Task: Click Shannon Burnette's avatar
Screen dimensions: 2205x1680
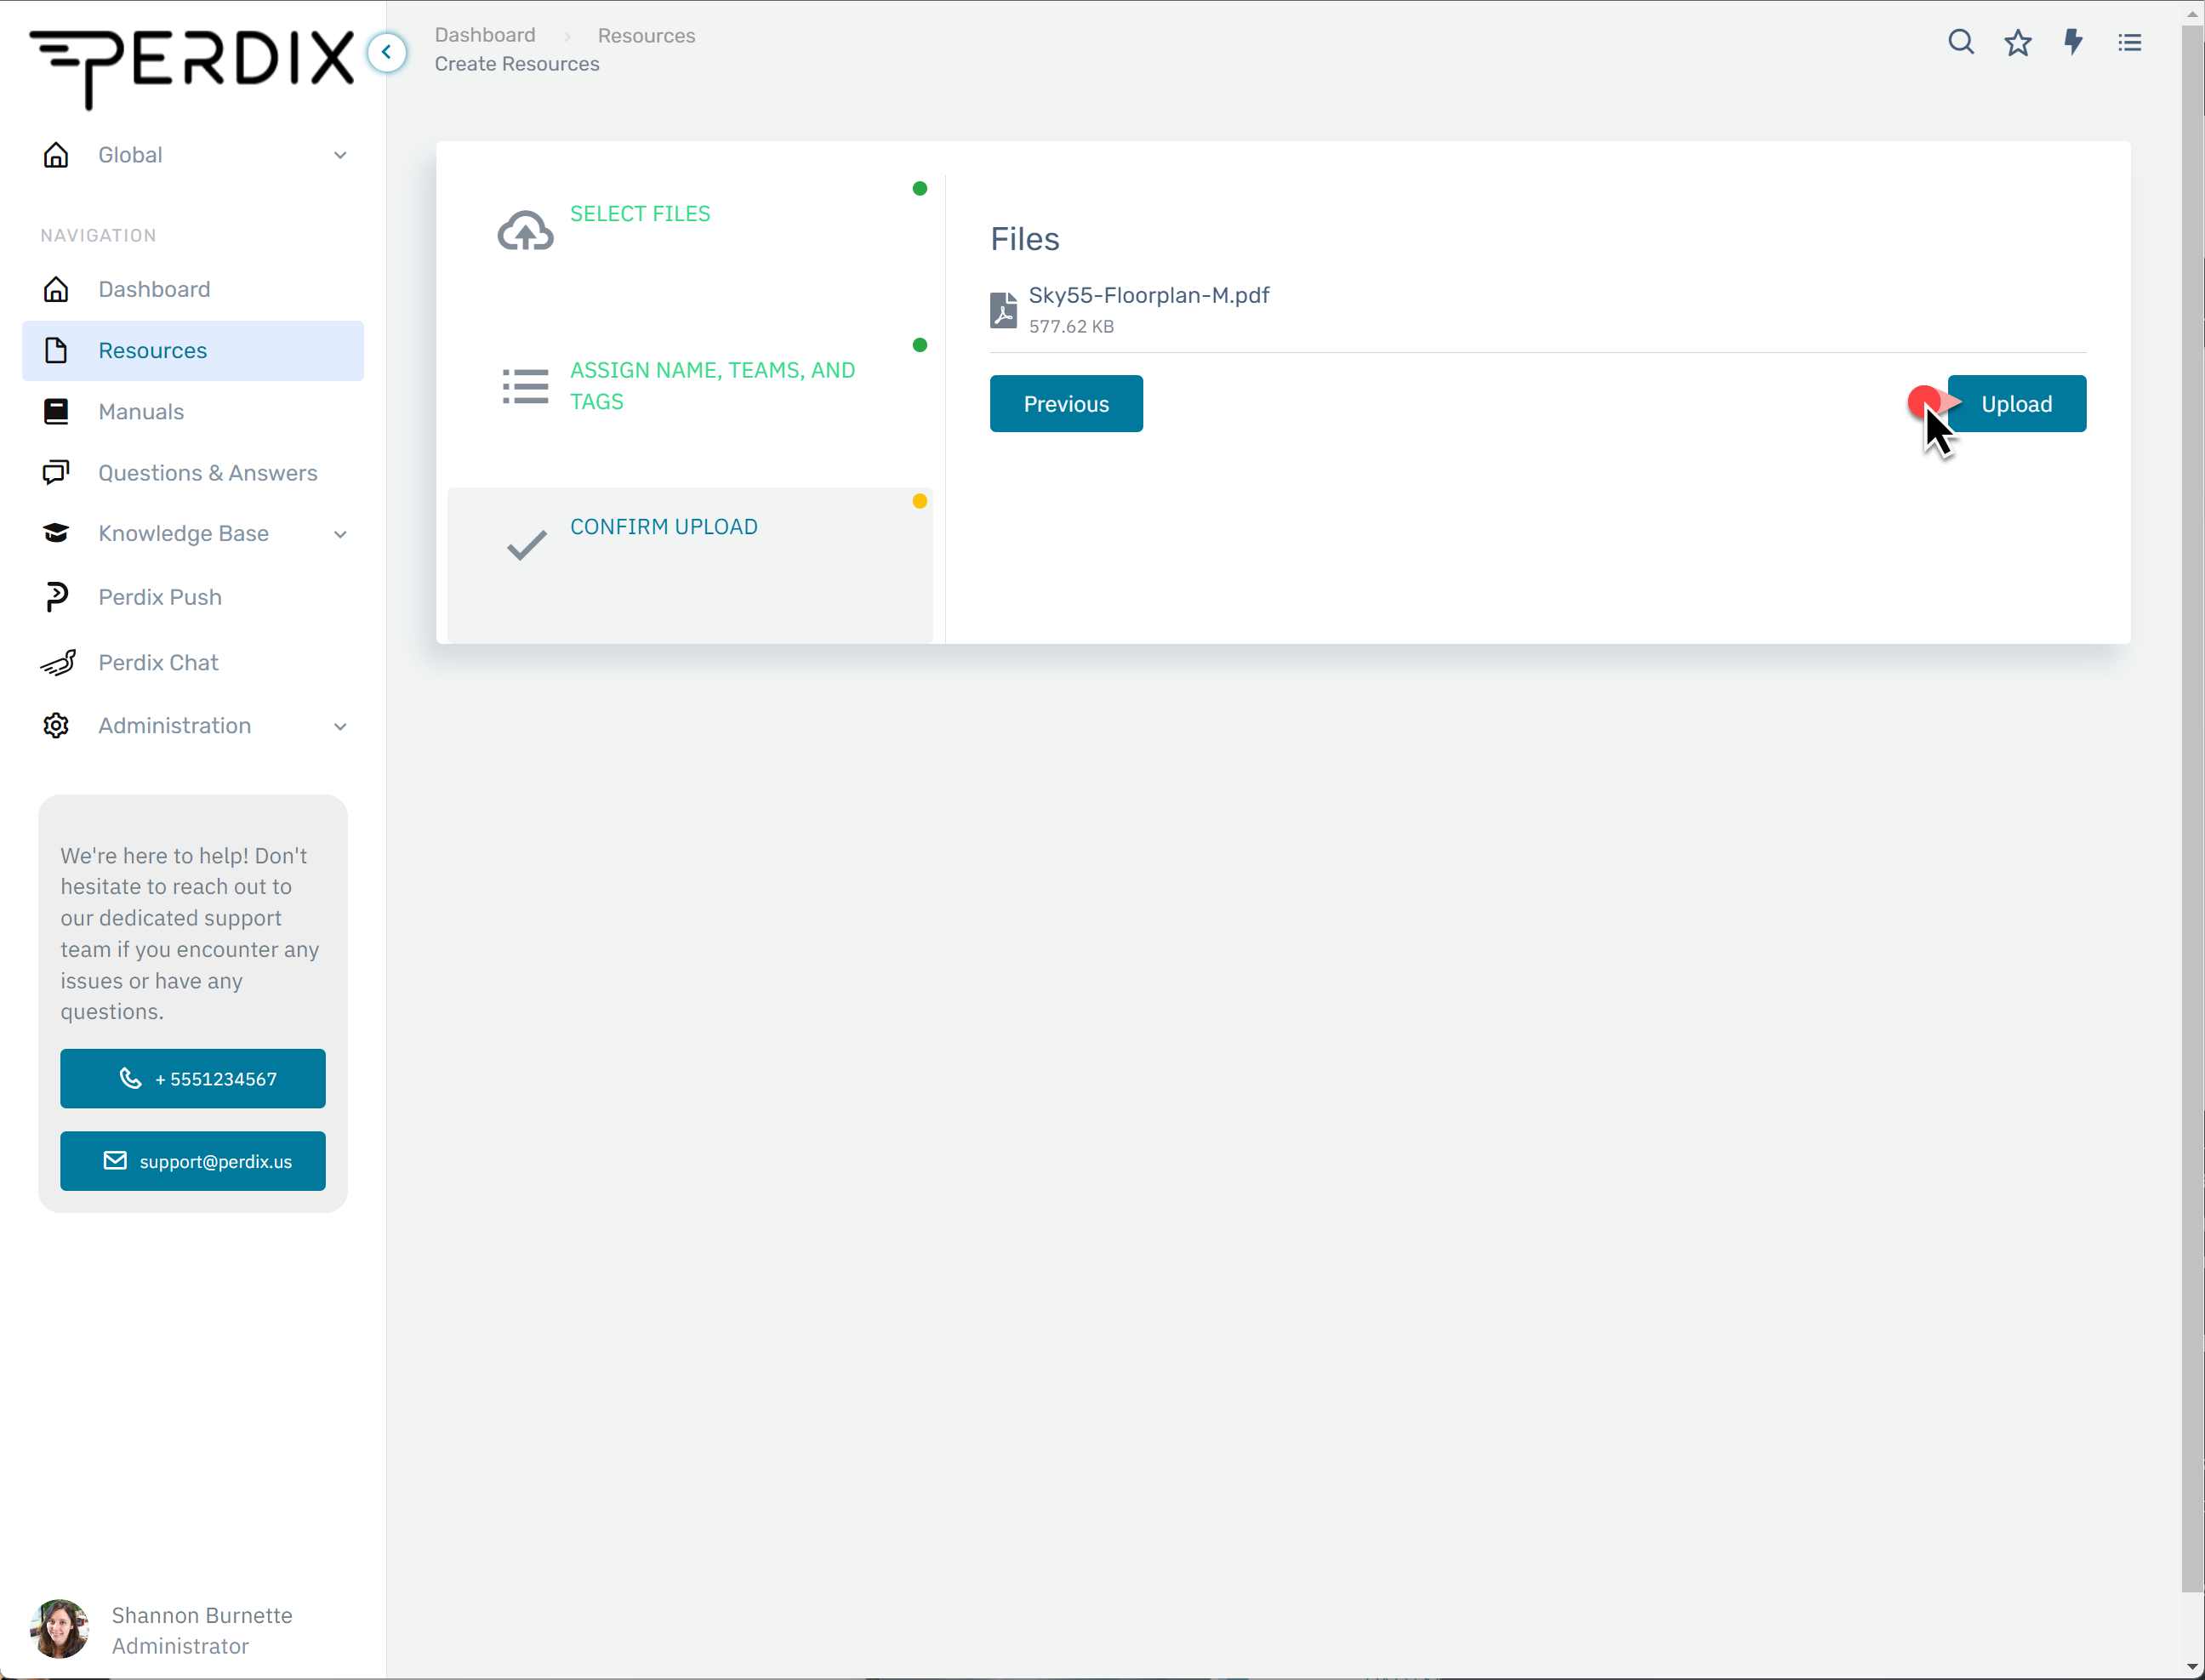Action: pyautogui.click(x=59, y=1628)
